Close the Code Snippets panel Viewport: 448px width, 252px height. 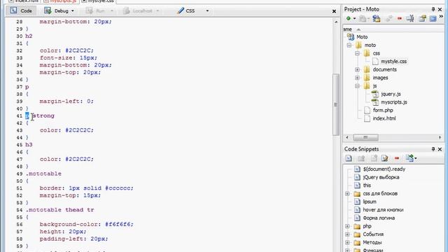(x=440, y=149)
